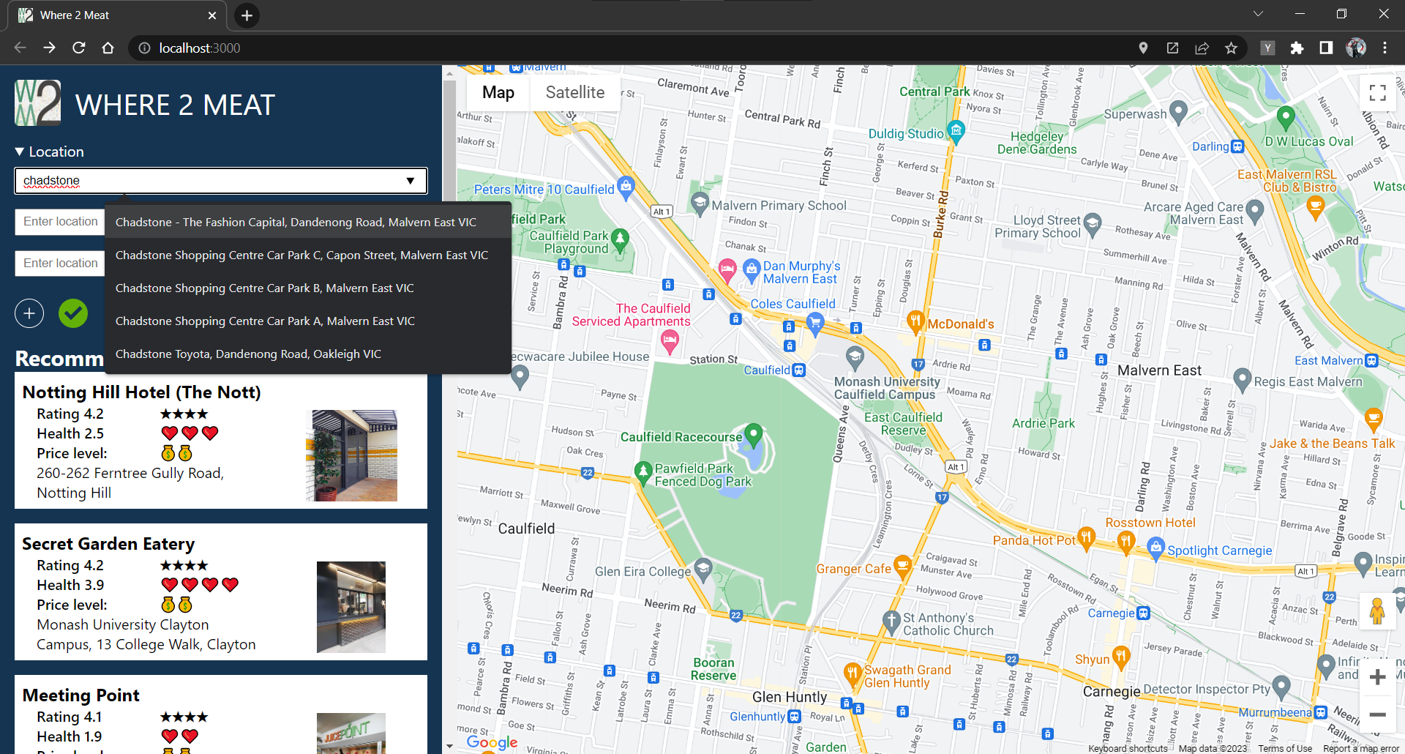The height and width of the screenshot is (754, 1405).
Task: Open the Meeting Point photo thumbnail
Action: [351, 733]
